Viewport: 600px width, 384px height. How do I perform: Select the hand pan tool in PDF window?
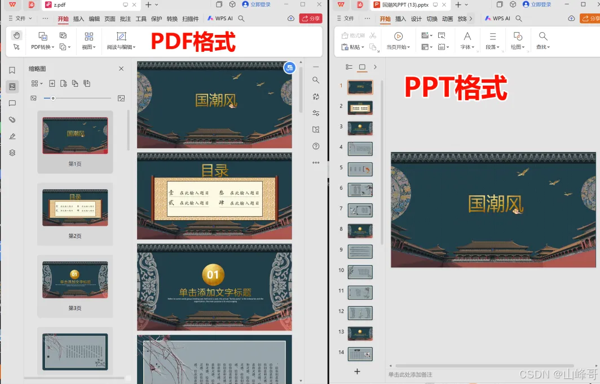16,35
